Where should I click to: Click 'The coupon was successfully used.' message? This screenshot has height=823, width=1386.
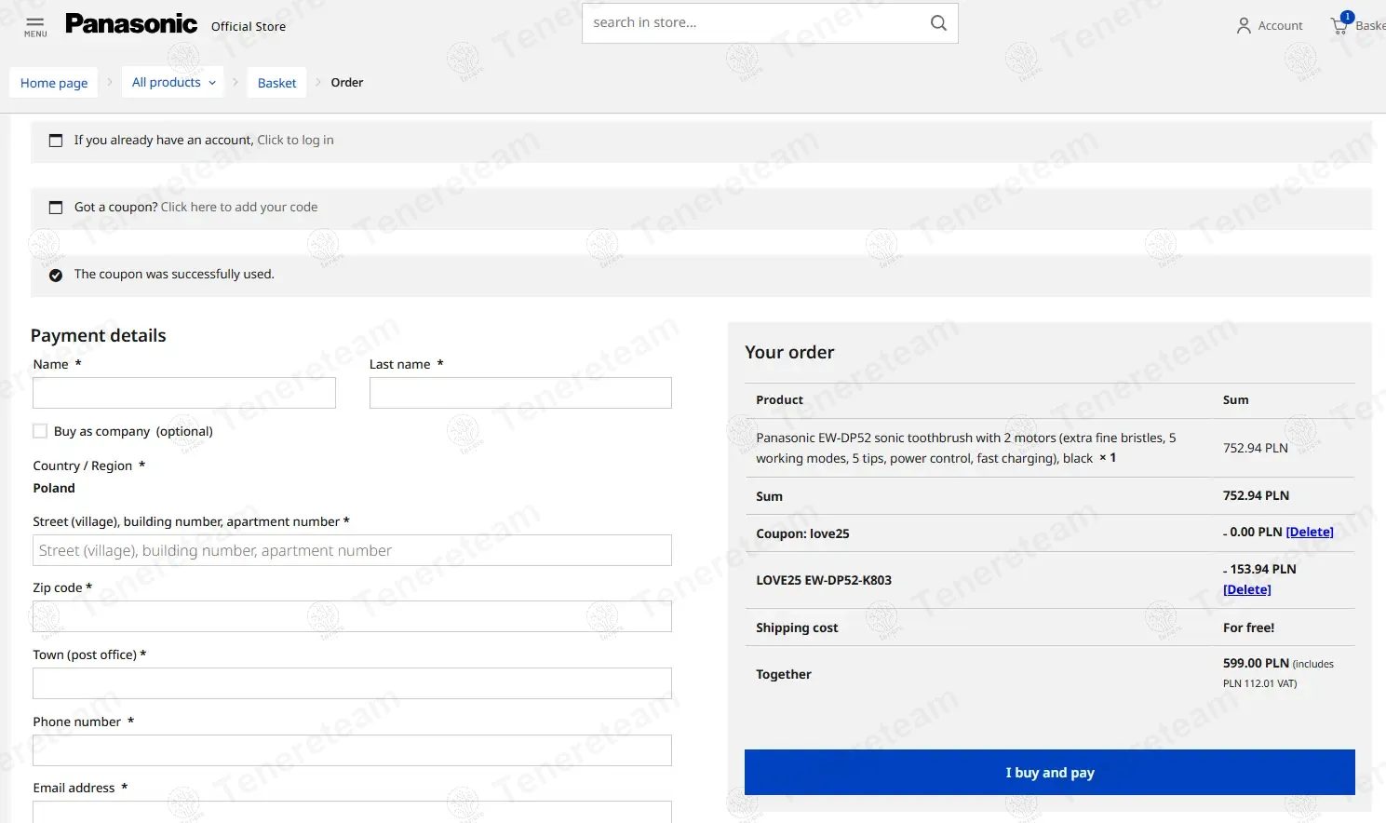174,274
